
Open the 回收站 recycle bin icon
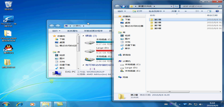coord(9,5)
